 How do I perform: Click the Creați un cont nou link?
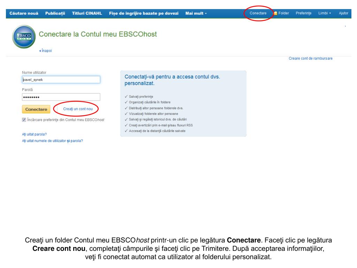(x=78, y=109)
